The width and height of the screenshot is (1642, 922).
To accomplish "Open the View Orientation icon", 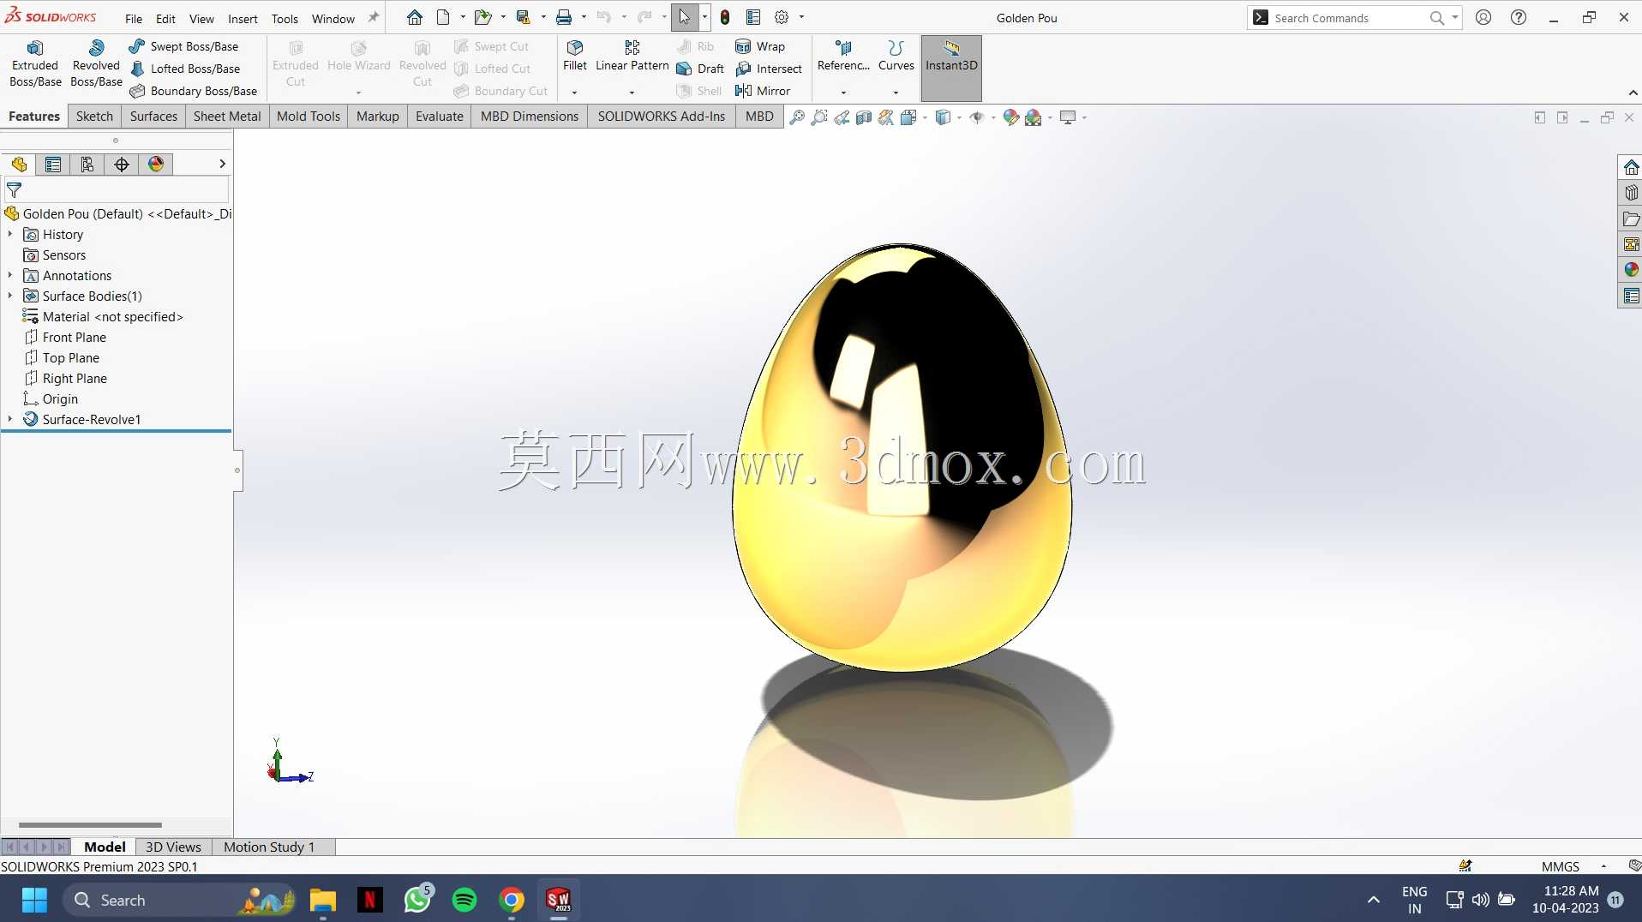I will click(908, 117).
